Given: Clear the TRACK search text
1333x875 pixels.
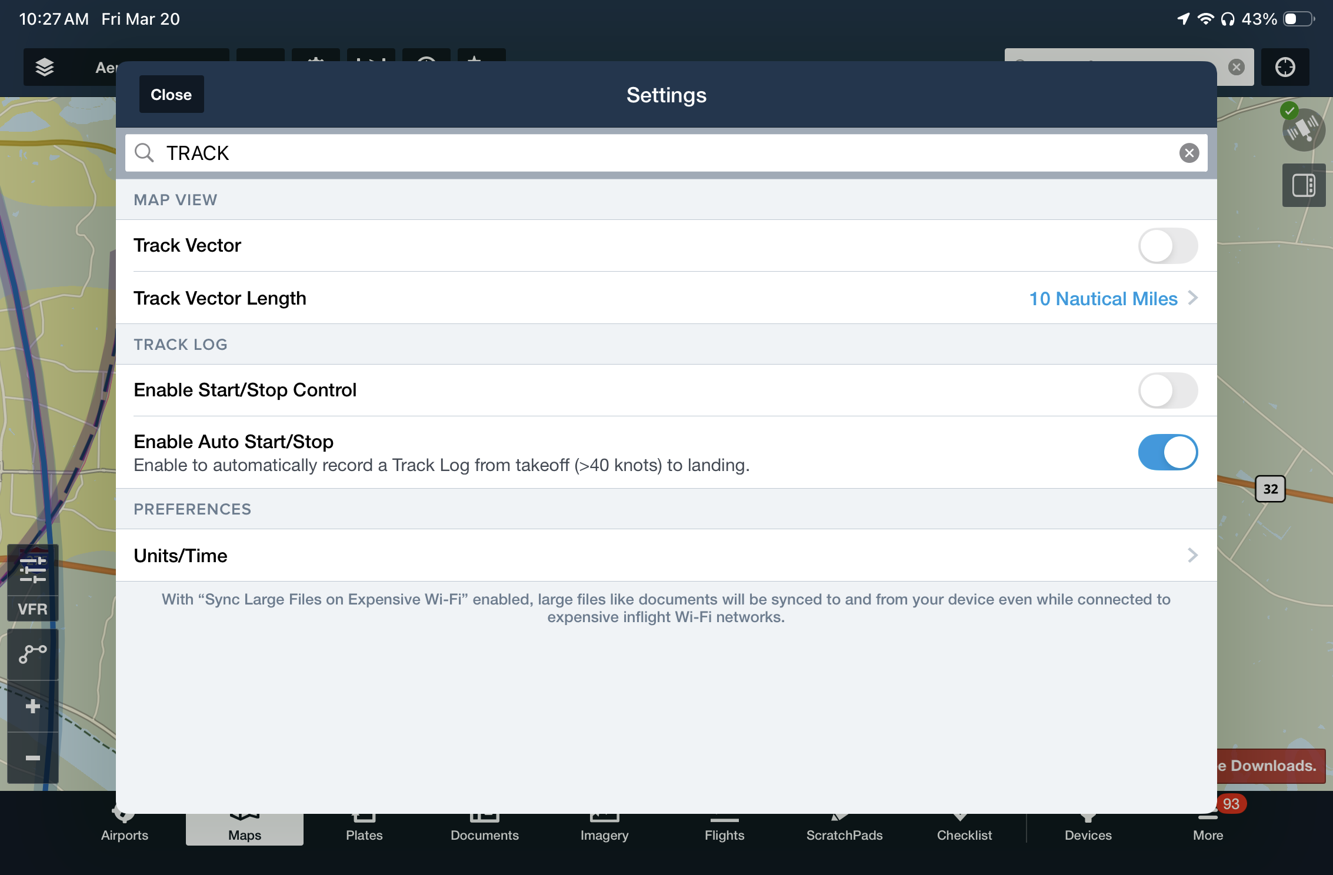Looking at the screenshot, I should click(x=1189, y=153).
